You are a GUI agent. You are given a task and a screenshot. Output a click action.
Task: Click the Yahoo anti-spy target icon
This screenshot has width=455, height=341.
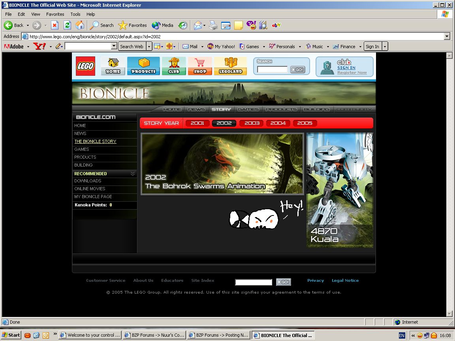169,47
